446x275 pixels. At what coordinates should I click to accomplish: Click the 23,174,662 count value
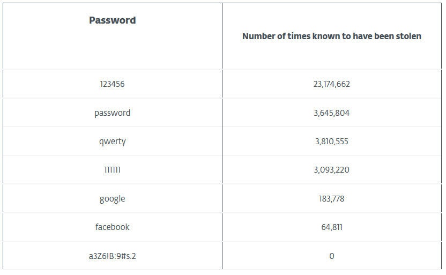tap(331, 84)
